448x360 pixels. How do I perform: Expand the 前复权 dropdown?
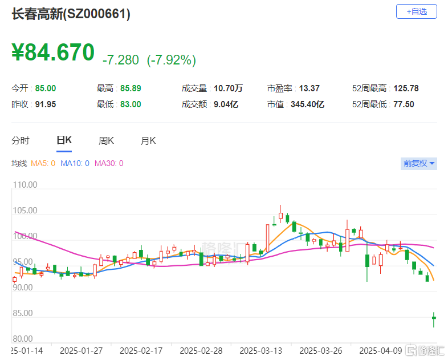[x=419, y=163]
